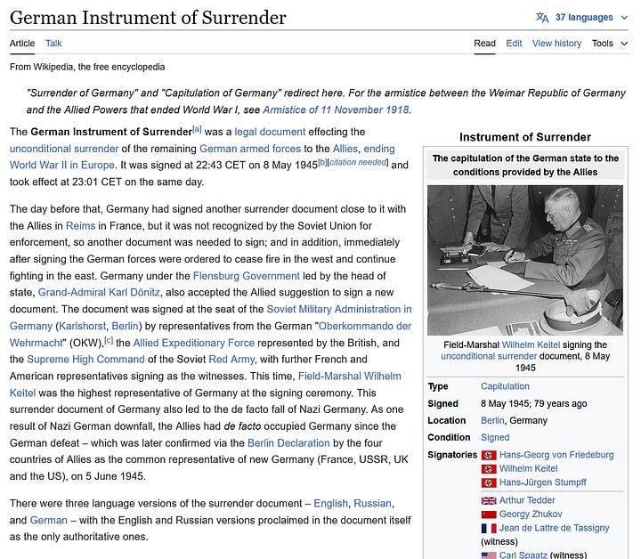641x559 pixels.
Task: Open the Supreme High Command link
Action: click(85, 360)
